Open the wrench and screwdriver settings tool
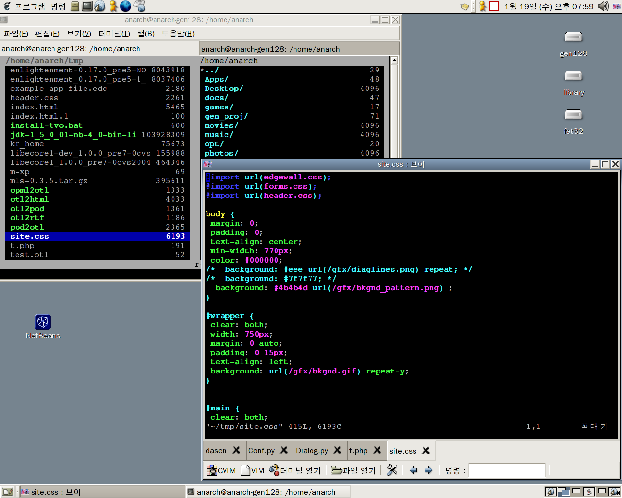This screenshot has width=622, height=498. tap(392, 470)
